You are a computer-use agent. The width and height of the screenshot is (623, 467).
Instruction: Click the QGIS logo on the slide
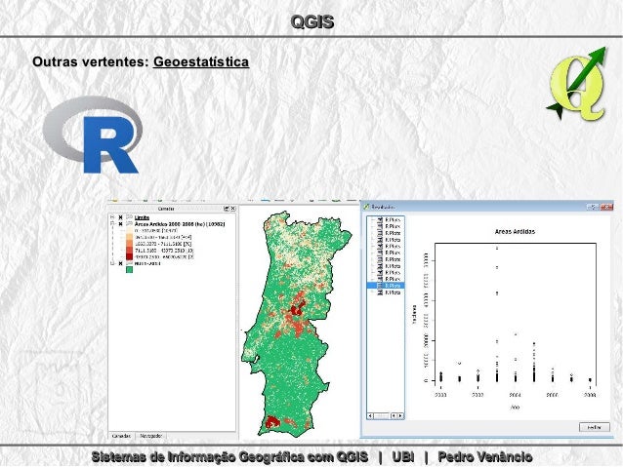point(577,84)
